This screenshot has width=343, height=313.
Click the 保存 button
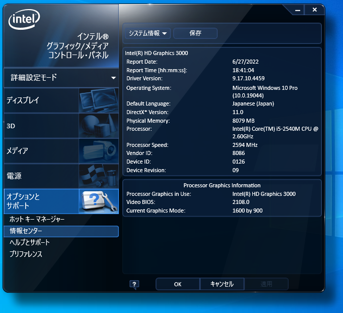195,33
